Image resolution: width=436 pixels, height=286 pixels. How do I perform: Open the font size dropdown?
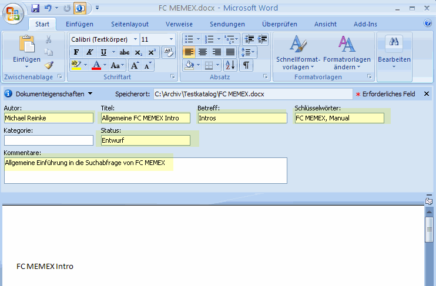172,39
